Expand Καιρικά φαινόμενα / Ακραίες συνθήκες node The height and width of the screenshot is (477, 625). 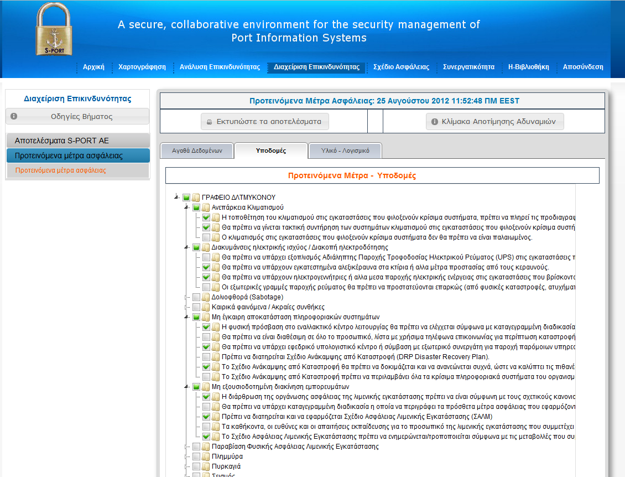coord(186,307)
